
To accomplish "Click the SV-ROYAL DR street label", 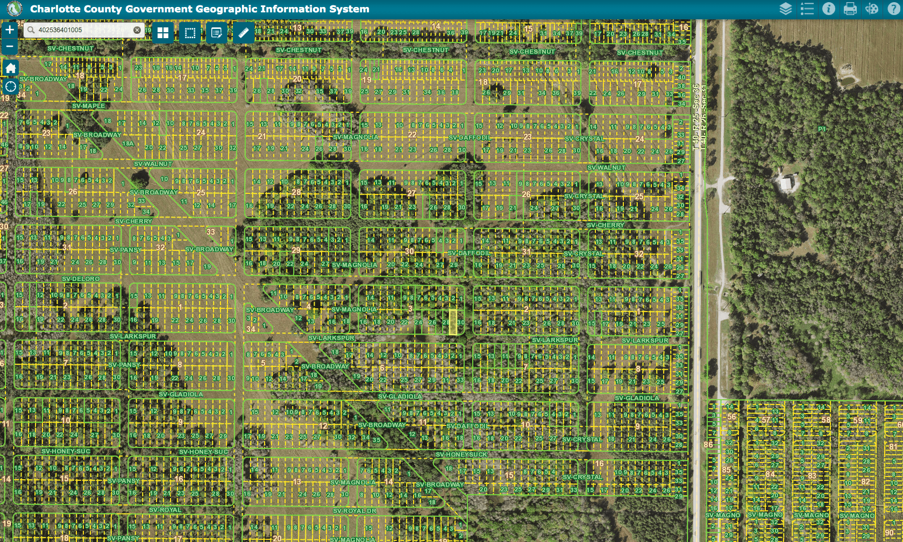I will (354, 511).
